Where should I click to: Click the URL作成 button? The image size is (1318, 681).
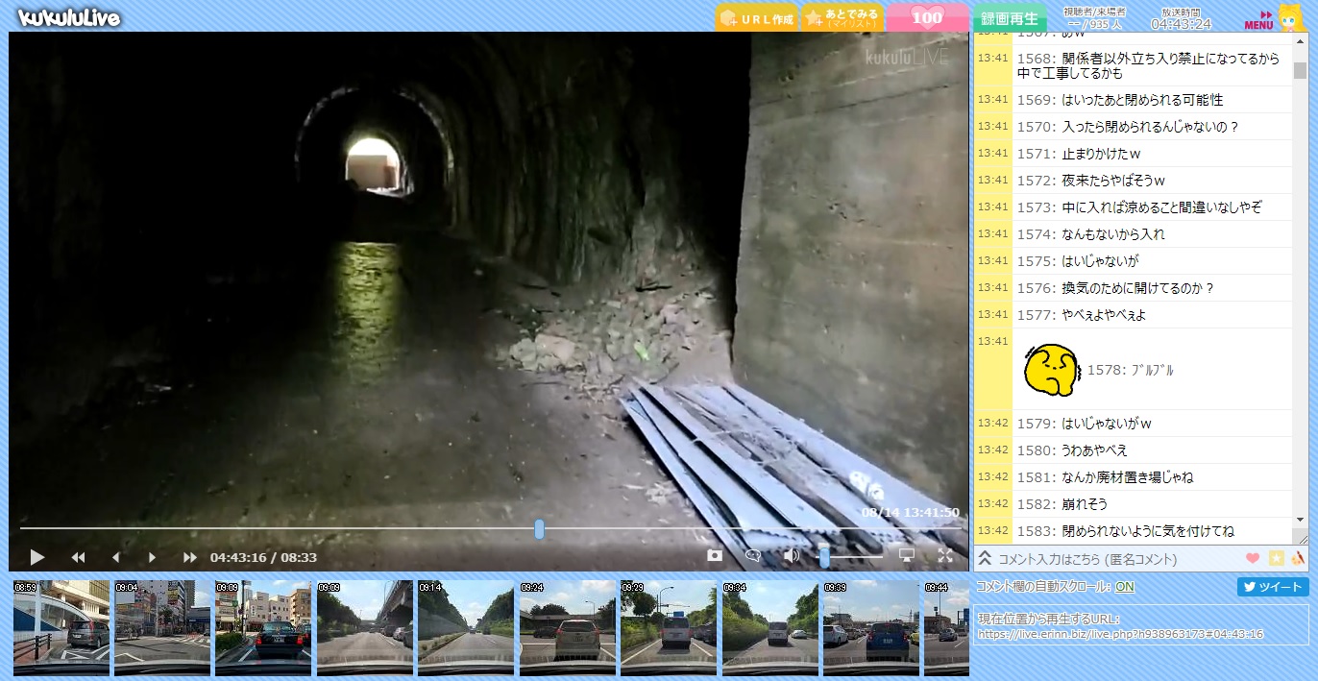pyautogui.click(x=757, y=19)
